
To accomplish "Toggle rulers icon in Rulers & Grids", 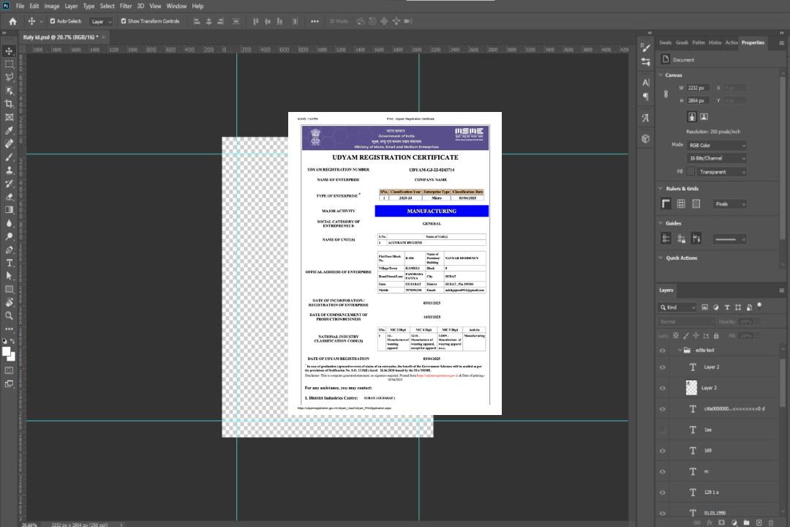I will [666, 203].
